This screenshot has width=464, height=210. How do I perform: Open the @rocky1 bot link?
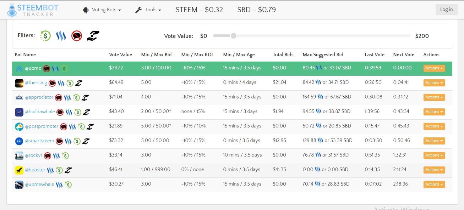tap(33, 155)
